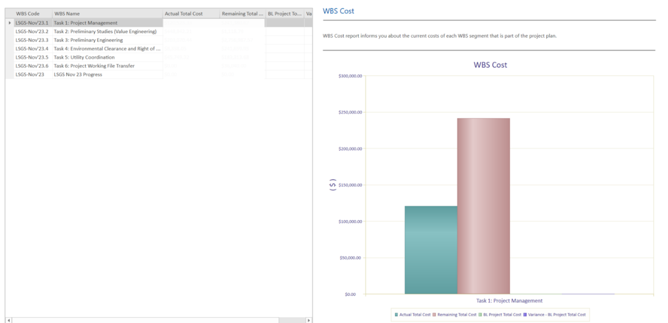Click the BL Project Total Cost legend marker
Viewport: 668px width, 323px height.
coord(480,315)
